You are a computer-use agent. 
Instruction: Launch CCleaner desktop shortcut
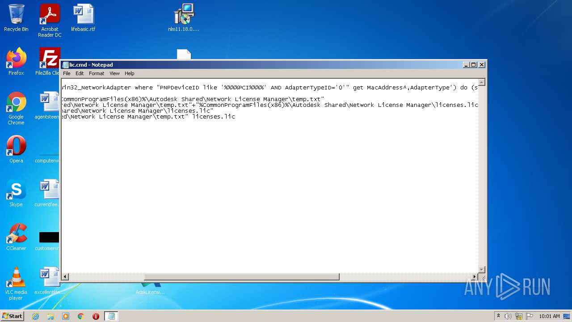coord(16,237)
